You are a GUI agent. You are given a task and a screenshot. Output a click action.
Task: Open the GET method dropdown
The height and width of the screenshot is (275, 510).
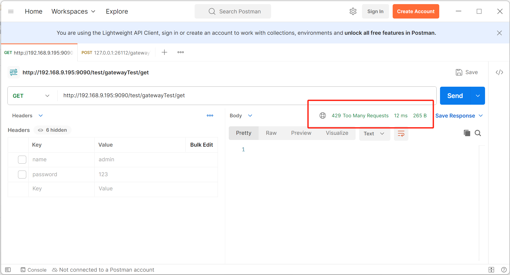point(31,96)
